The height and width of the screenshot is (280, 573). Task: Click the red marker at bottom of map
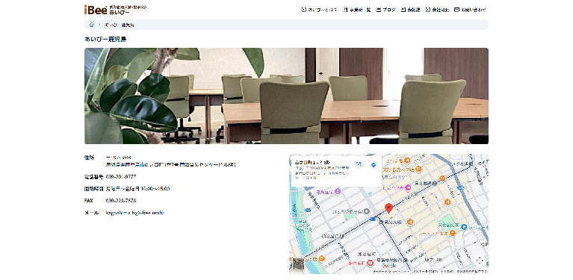tap(370, 263)
